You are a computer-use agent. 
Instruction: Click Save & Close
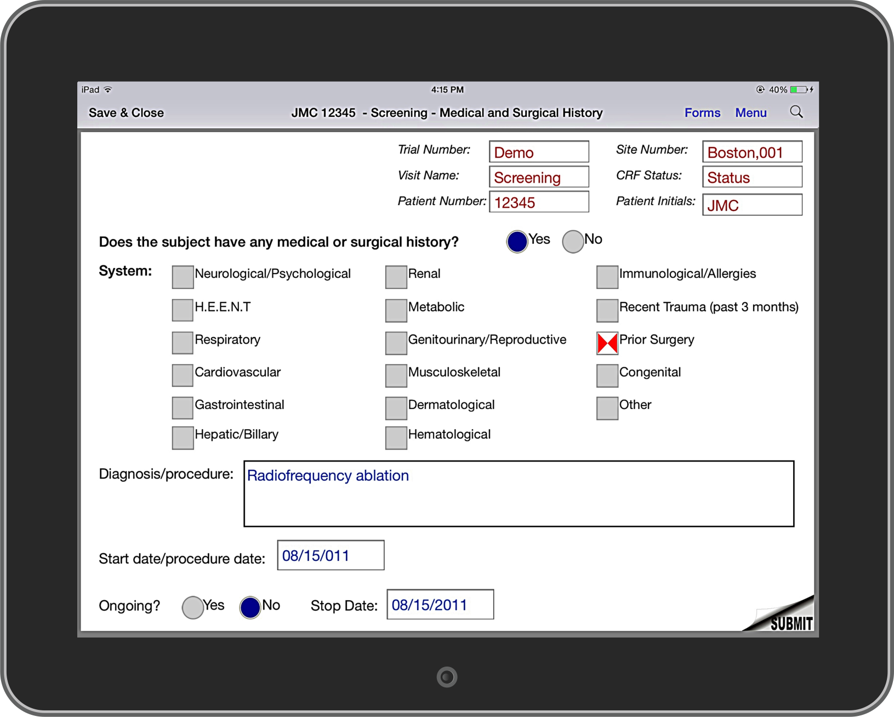pyautogui.click(x=126, y=112)
